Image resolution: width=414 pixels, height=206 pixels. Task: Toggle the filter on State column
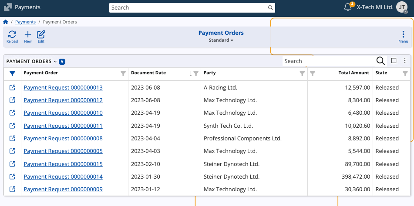[x=405, y=73]
